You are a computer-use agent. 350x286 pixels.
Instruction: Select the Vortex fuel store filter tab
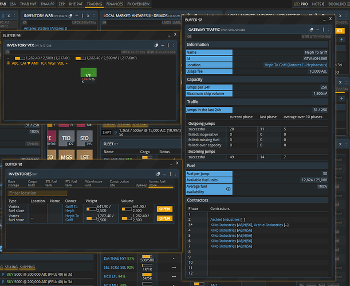click(157, 183)
